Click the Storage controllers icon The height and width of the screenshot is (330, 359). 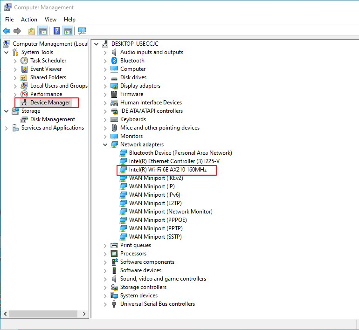tap(114, 287)
